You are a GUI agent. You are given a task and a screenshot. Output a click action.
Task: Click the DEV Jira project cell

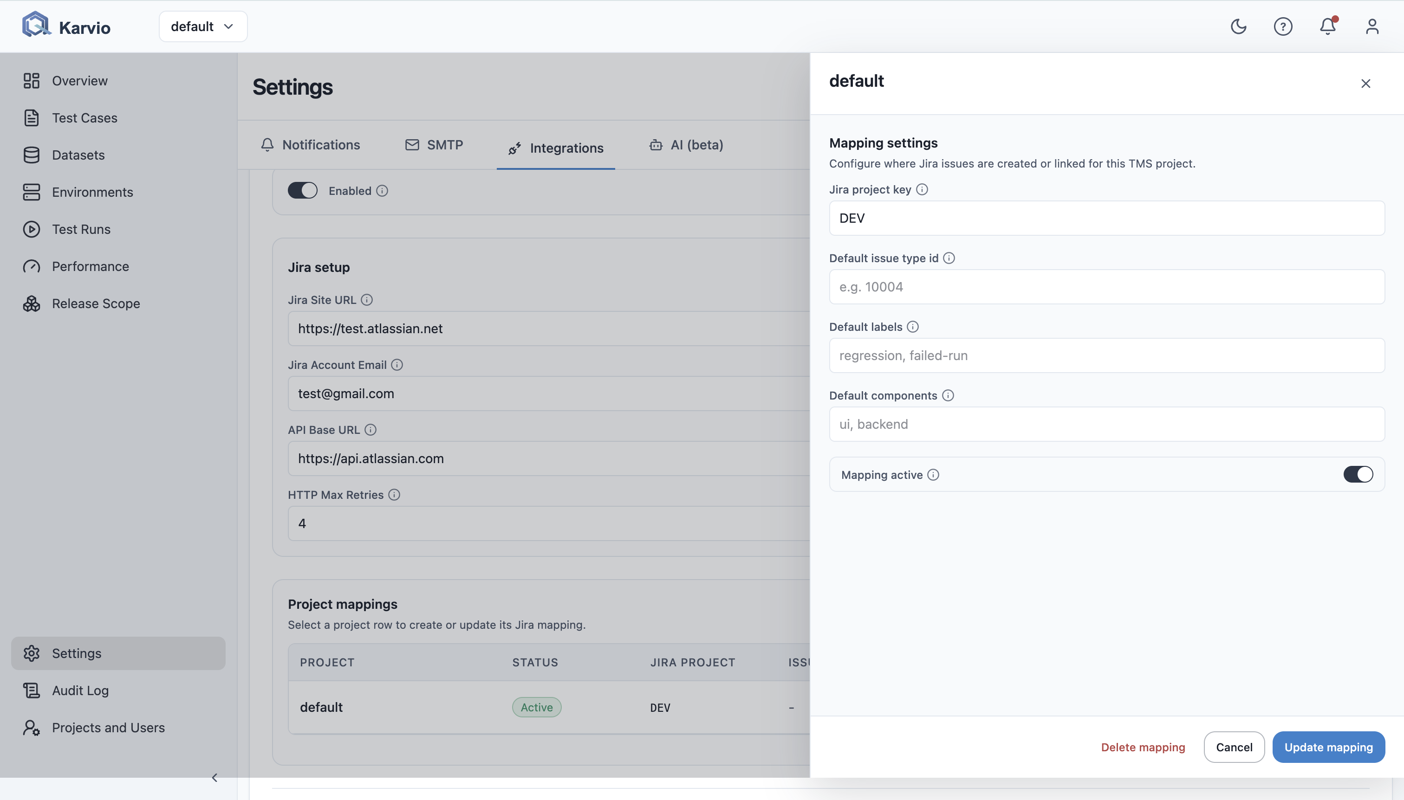[x=660, y=708]
